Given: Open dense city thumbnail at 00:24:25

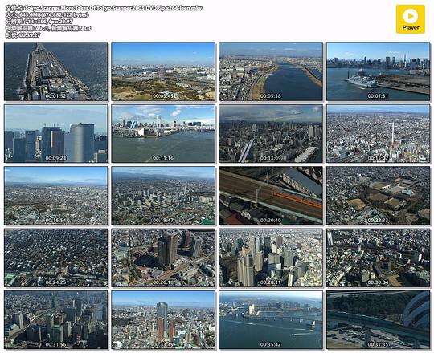Looking at the screenshot, I should pyautogui.click(x=56, y=258).
